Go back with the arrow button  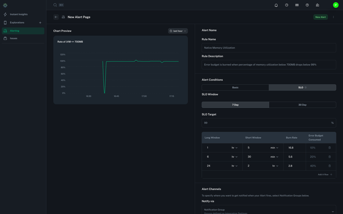56,17
